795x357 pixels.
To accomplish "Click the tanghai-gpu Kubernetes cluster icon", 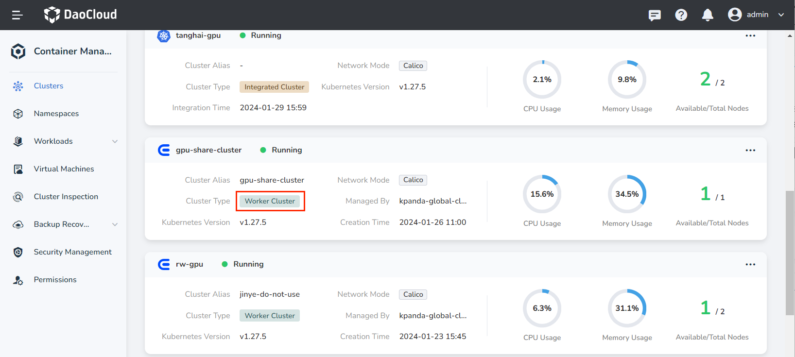I will pyautogui.click(x=164, y=35).
